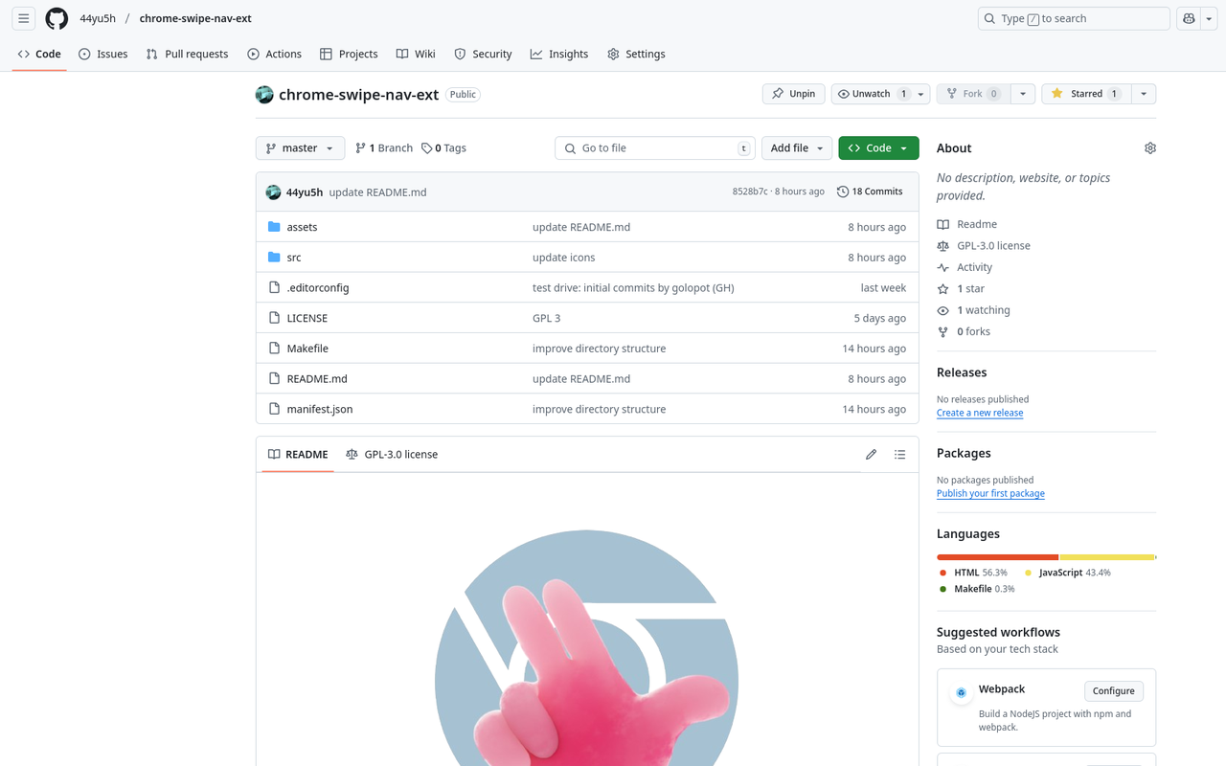Click the assets folder icon
Viewport: 1226px width, 766px height.
(x=274, y=227)
